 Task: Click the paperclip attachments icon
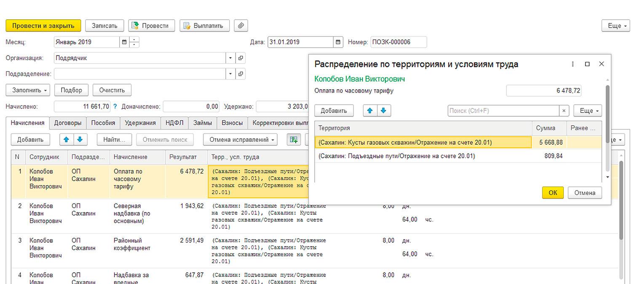click(x=241, y=25)
